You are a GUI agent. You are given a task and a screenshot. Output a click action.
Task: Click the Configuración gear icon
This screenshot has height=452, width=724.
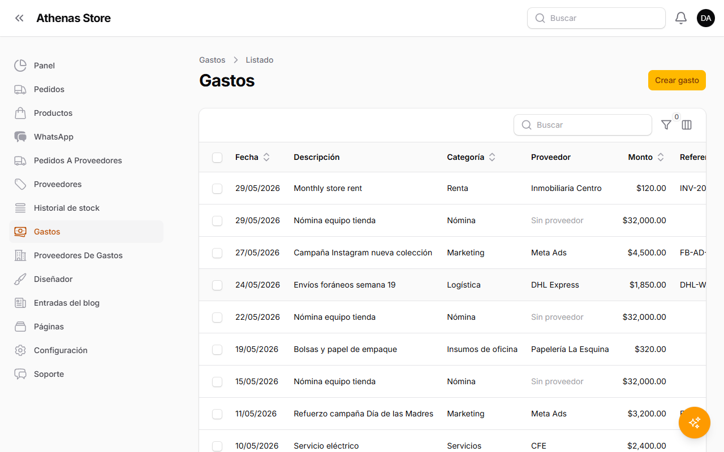(x=20, y=350)
